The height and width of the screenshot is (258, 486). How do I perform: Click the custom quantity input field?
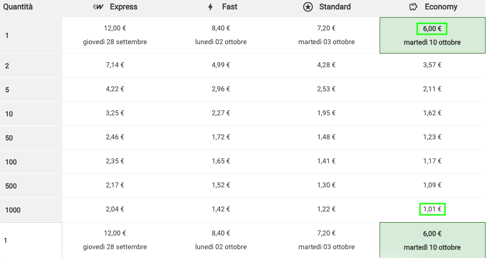click(31, 240)
